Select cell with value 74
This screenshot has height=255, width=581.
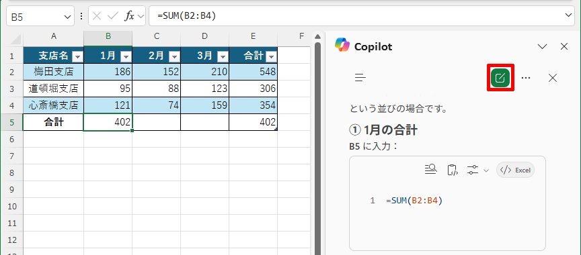coord(157,105)
